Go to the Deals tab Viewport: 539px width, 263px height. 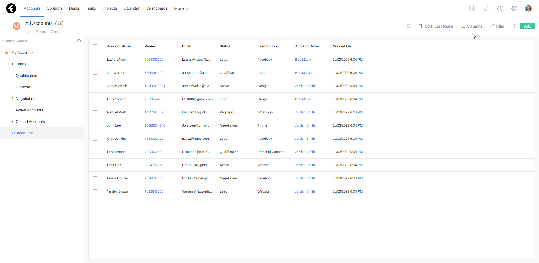[x=74, y=8]
